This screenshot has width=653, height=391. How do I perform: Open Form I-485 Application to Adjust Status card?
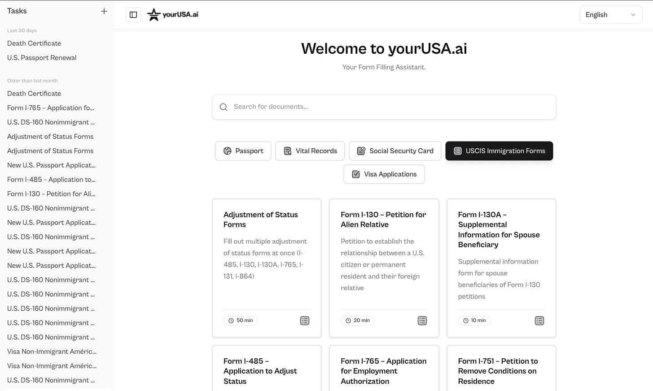[267, 368]
